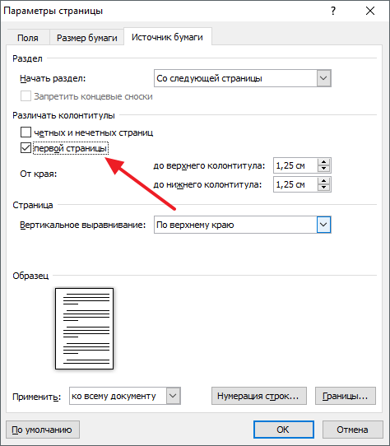Increase the нижнего колонтитула distance with the up arrow
The width and height of the screenshot is (390, 446).
[x=323, y=181]
